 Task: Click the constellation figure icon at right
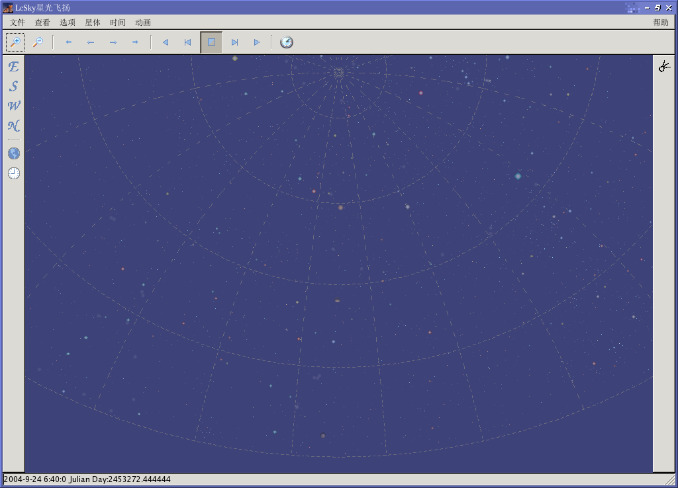(665, 66)
